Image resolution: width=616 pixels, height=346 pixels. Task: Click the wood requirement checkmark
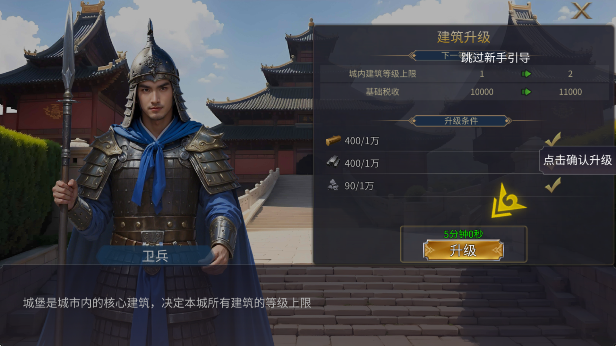[x=553, y=139]
